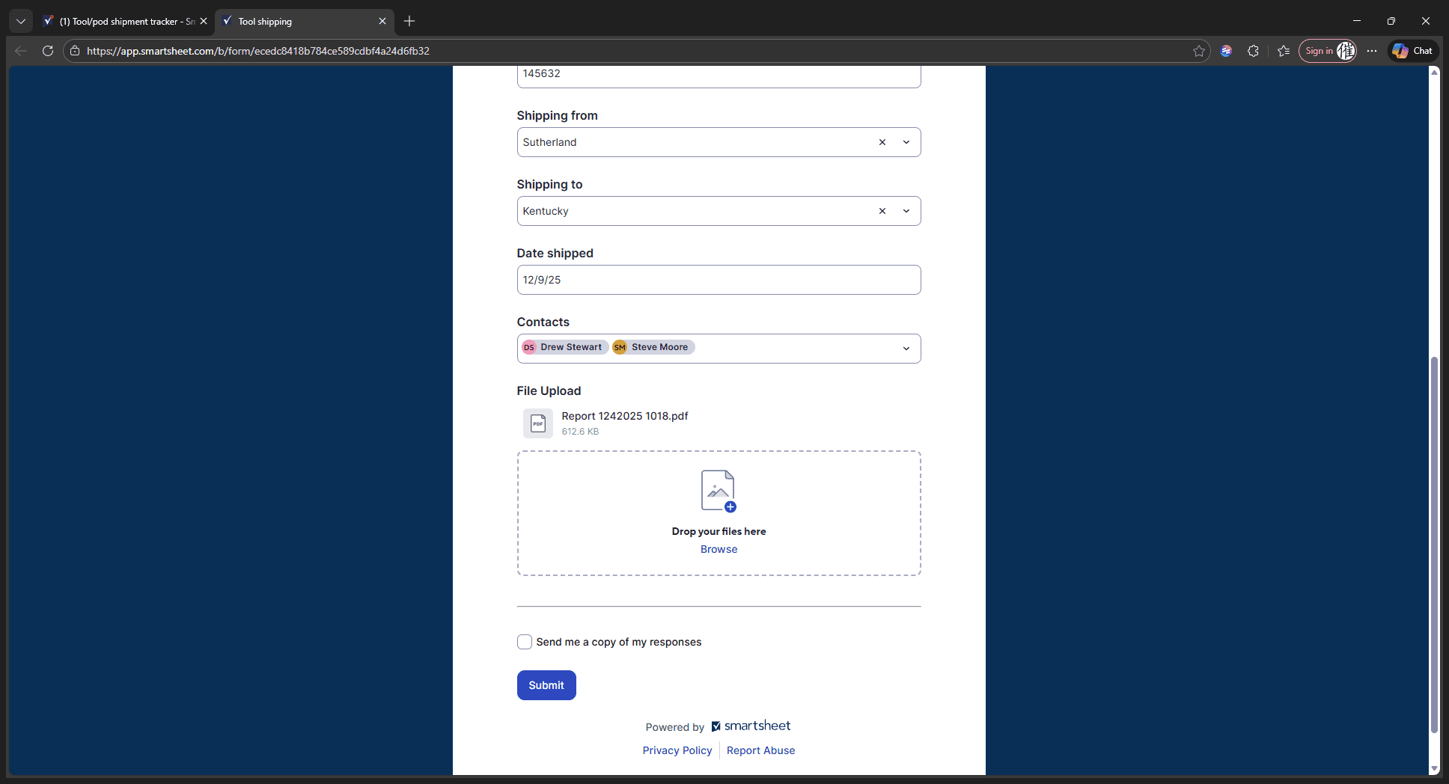The height and width of the screenshot is (784, 1449).
Task: Browse for files to upload
Action: click(x=719, y=549)
